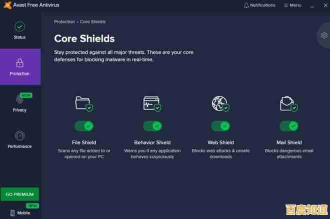Click the Web Shield globe icon
This screenshot has height=219, width=330.
coord(220,103)
